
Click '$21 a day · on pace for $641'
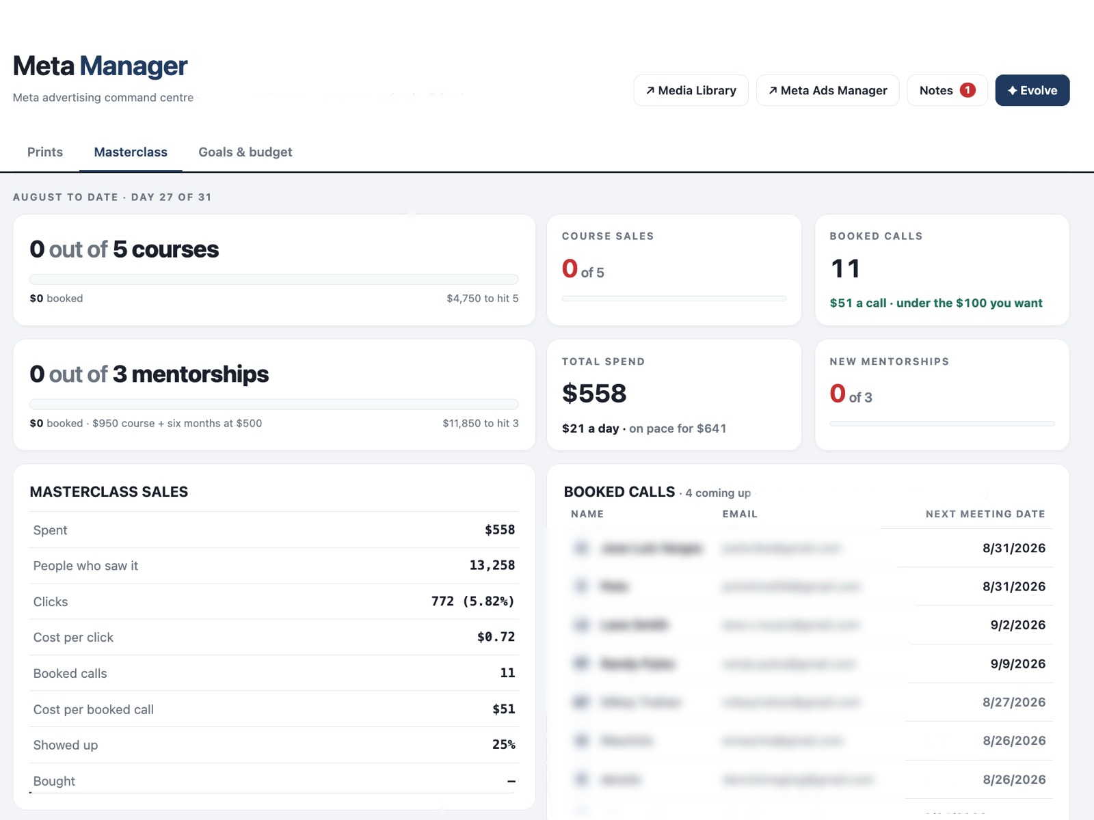coord(644,428)
